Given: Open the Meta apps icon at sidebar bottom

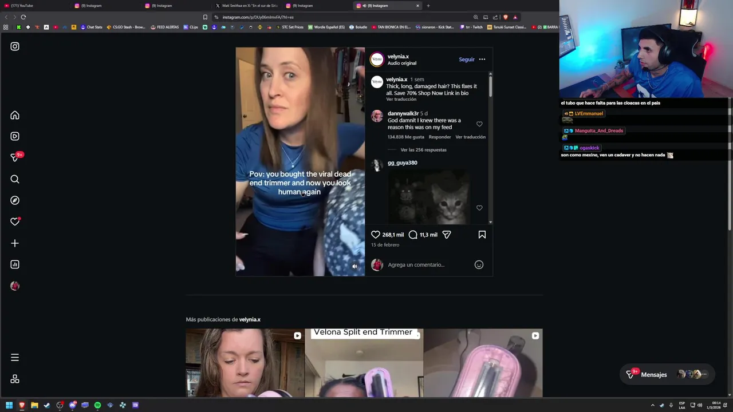Looking at the screenshot, I should pos(15,379).
